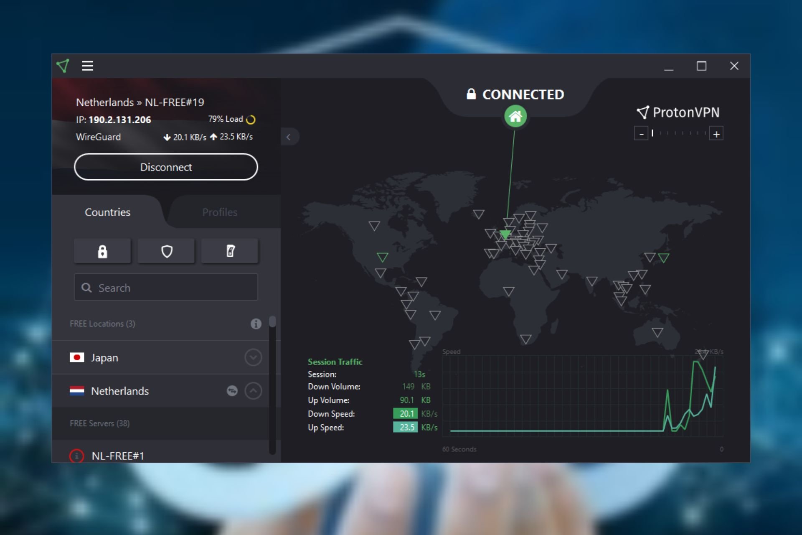Open FREE Locations info icon

pos(256,324)
